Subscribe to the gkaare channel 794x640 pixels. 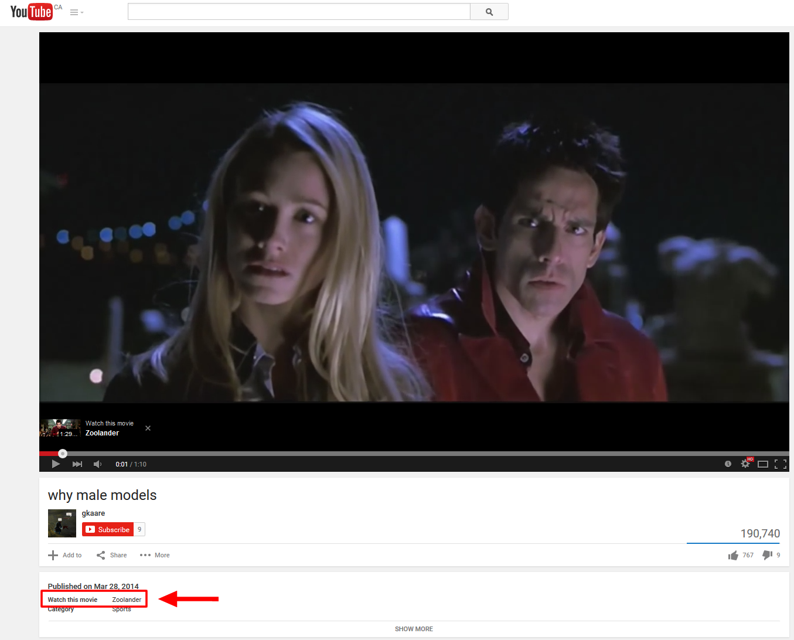coord(108,530)
